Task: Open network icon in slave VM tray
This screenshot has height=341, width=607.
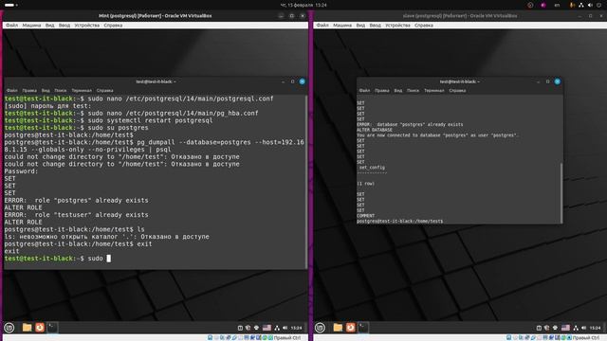Action: tap(576, 328)
